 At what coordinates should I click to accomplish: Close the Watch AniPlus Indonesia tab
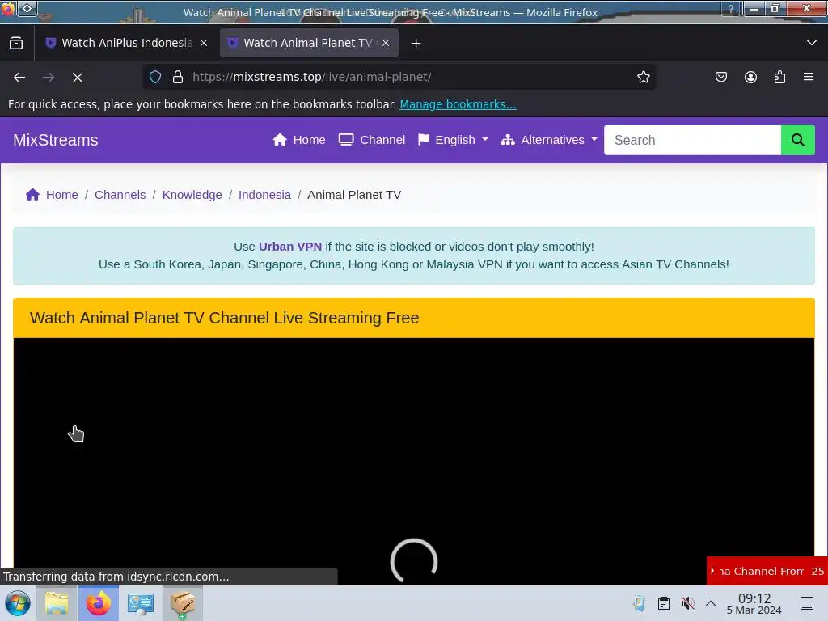click(204, 44)
